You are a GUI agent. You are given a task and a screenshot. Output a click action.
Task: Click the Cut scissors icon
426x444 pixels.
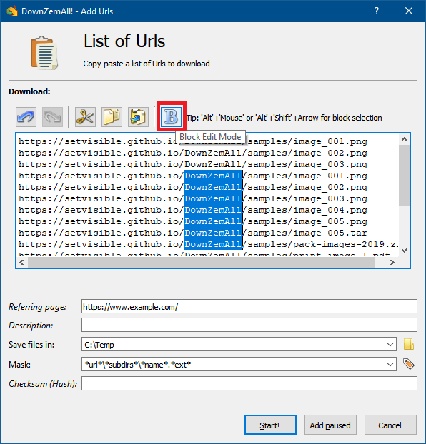pyautogui.click(x=85, y=117)
